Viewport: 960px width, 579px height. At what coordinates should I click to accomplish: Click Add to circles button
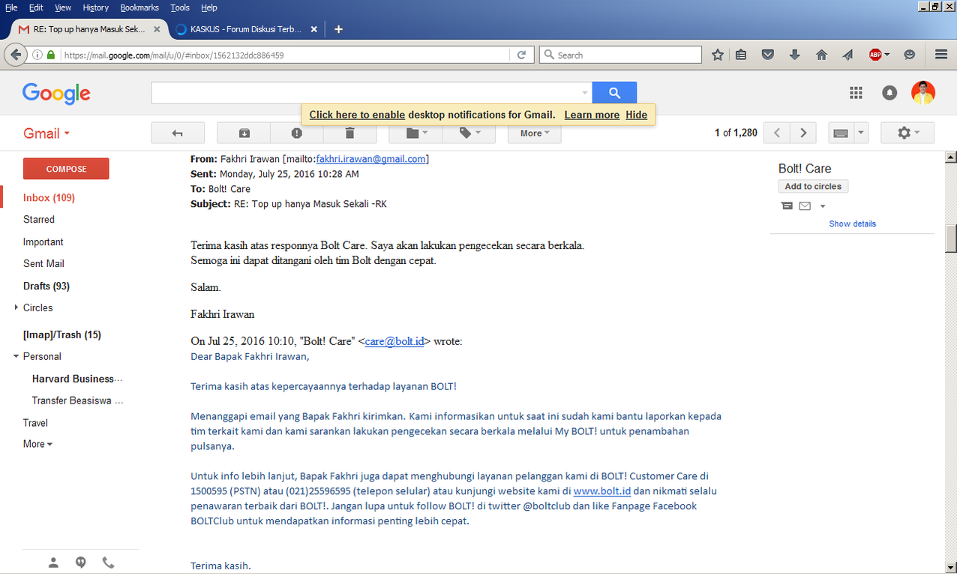pyautogui.click(x=813, y=187)
